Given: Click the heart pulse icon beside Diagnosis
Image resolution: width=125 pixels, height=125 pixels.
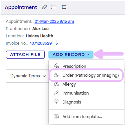Looking at the screenshot, I should [x=56, y=102].
